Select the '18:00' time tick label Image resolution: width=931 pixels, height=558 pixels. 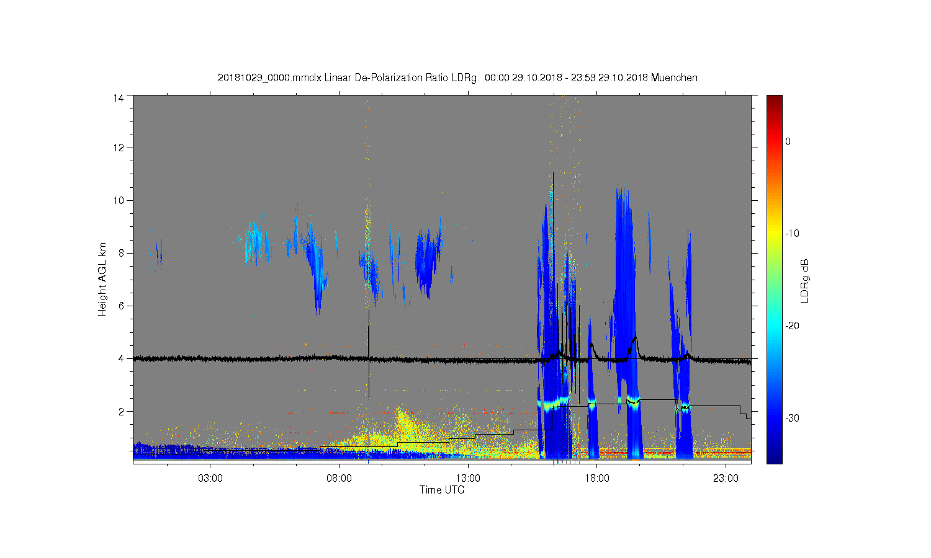597,478
